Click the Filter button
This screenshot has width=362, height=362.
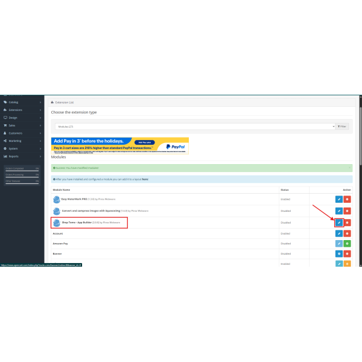click(342, 127)
